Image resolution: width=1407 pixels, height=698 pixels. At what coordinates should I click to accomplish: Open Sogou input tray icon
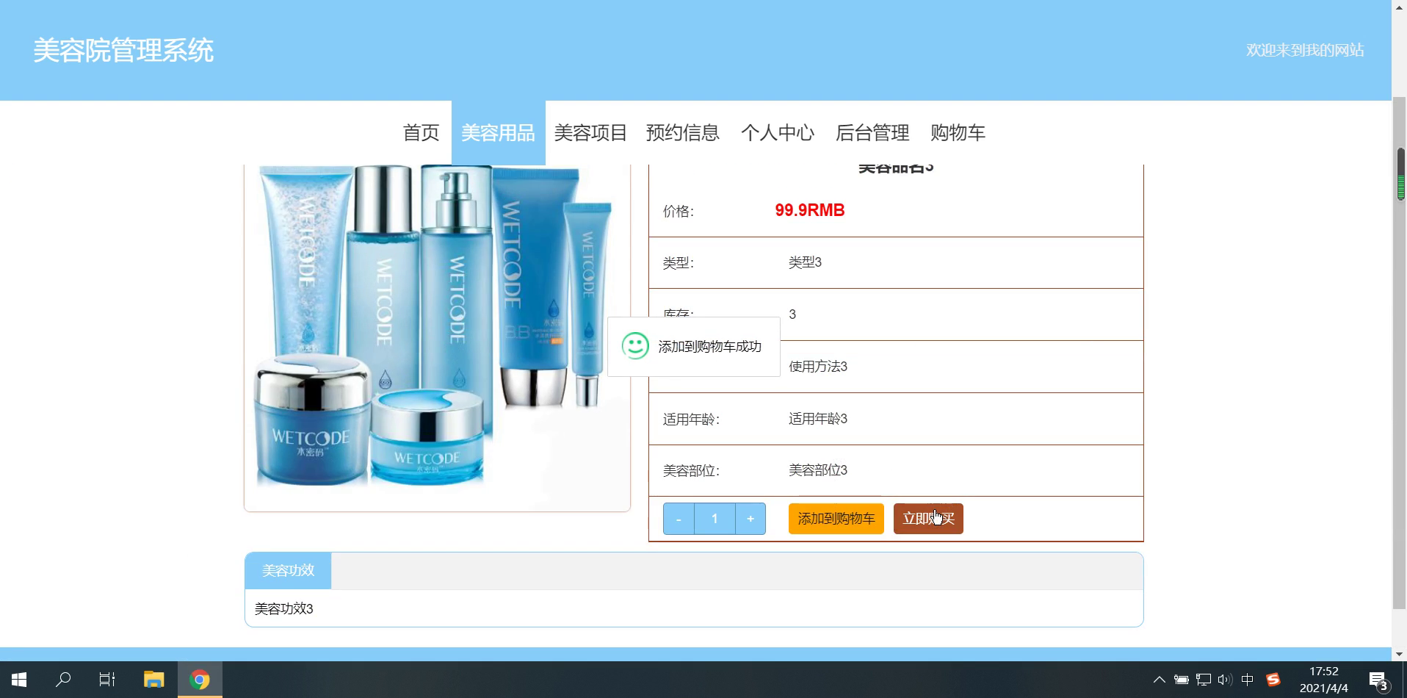pyautogui.click(x=1273, y=680)
